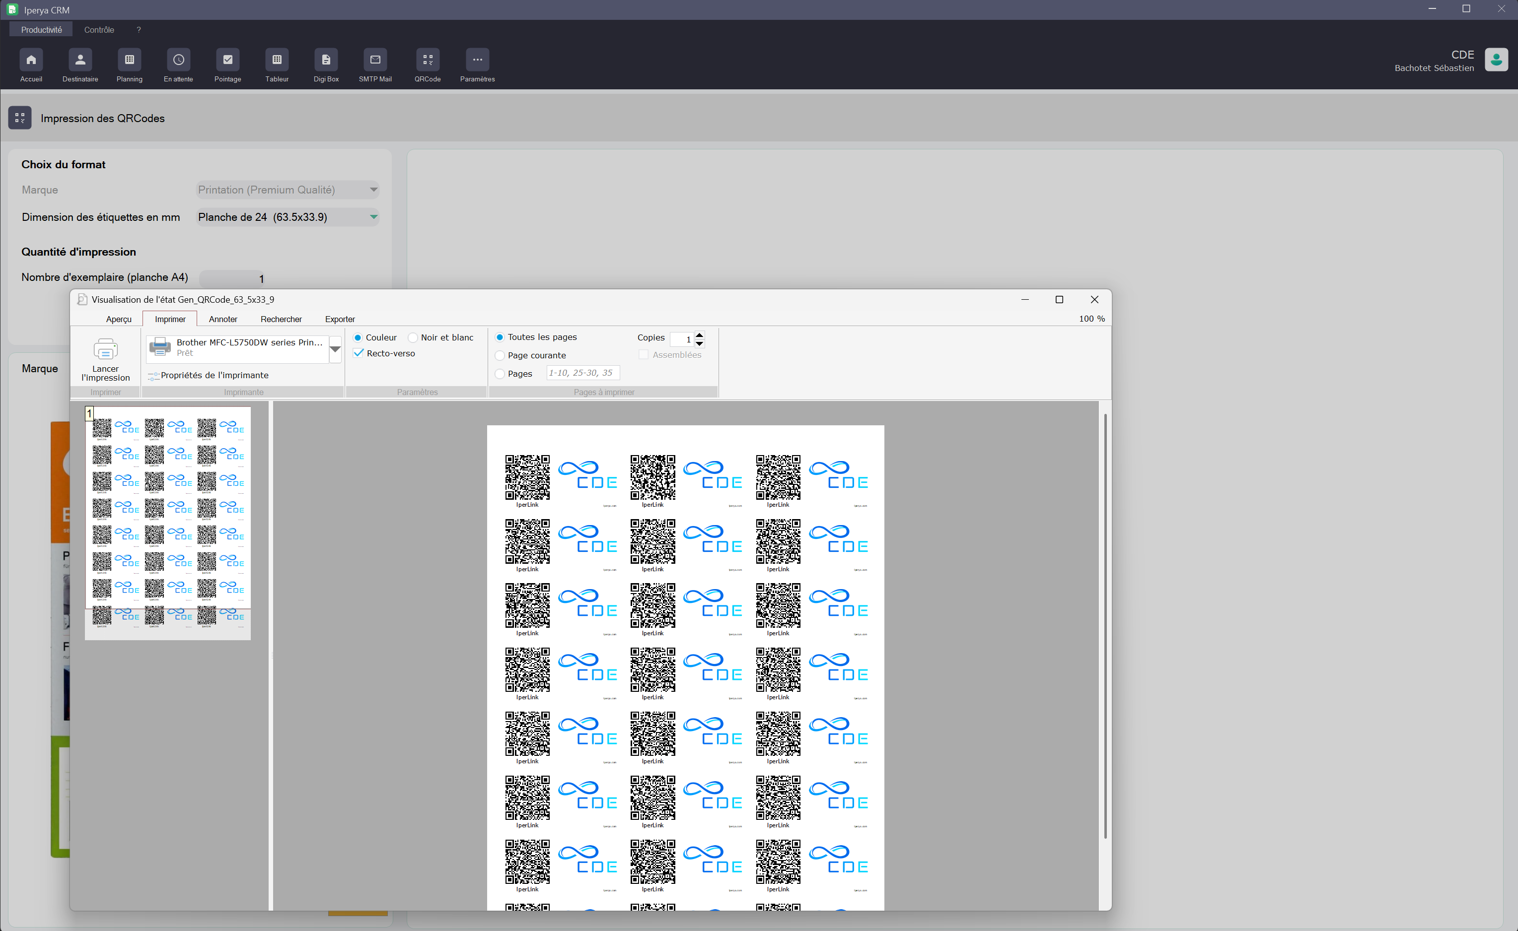Click the first QR code in preview page
The width and height of the screenshot is (1518, 931).
pyautogui.click(x=527, y=477)
